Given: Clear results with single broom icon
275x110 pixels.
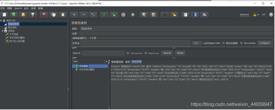Looking at the screenshot, I should point(144,15).
